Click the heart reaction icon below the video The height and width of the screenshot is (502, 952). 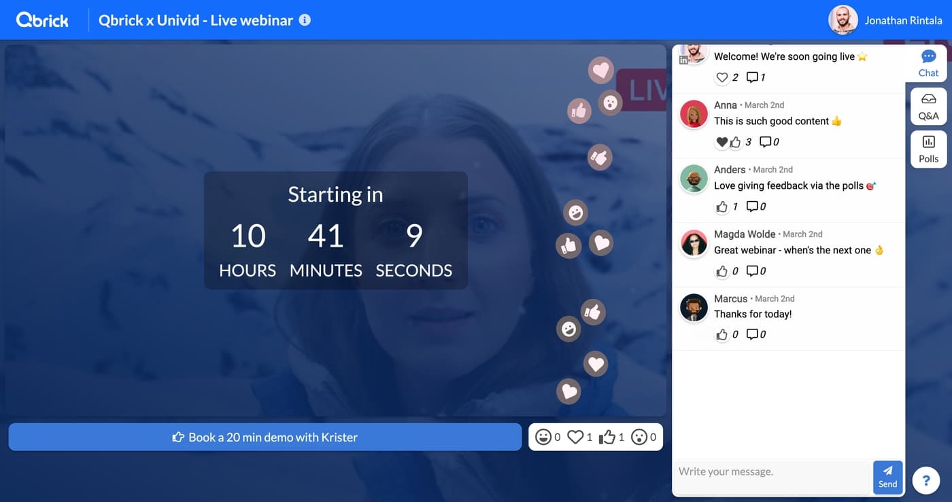coord(575,436)
